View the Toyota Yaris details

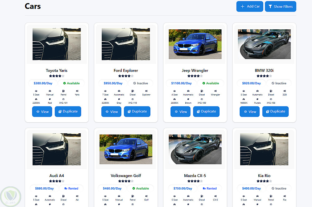(42, 112)
